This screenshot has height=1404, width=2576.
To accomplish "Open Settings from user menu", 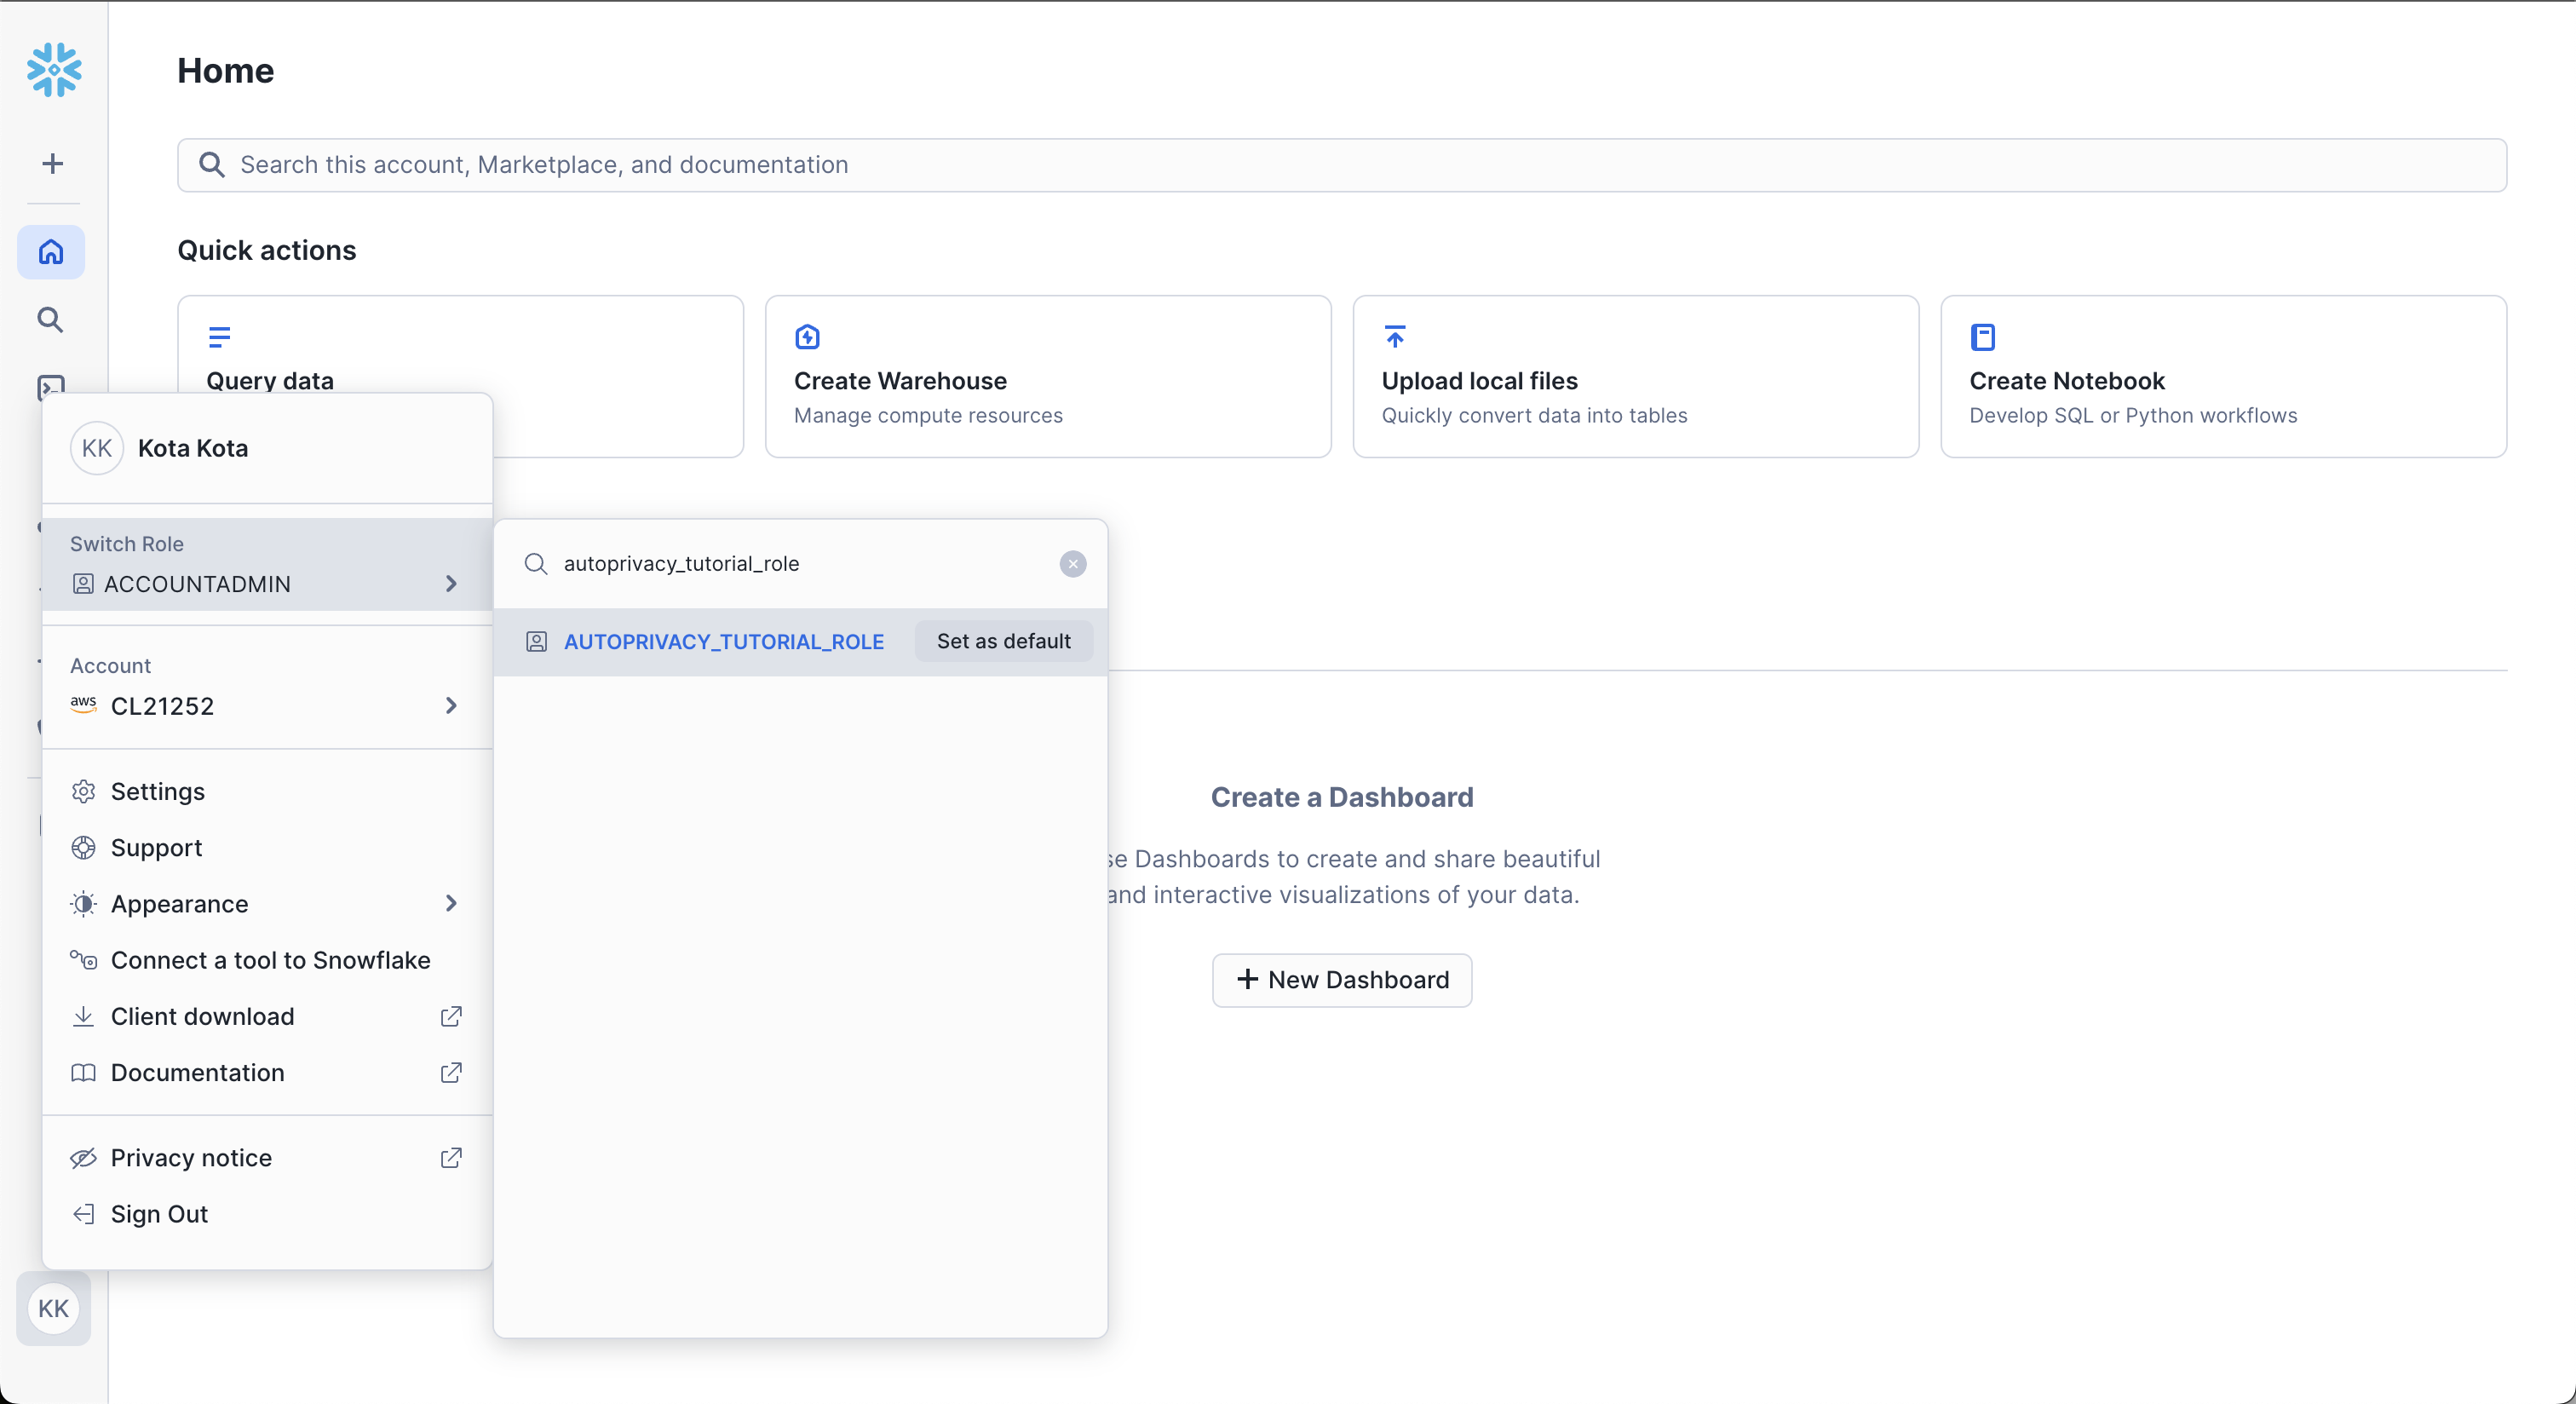I will (158, 791).
